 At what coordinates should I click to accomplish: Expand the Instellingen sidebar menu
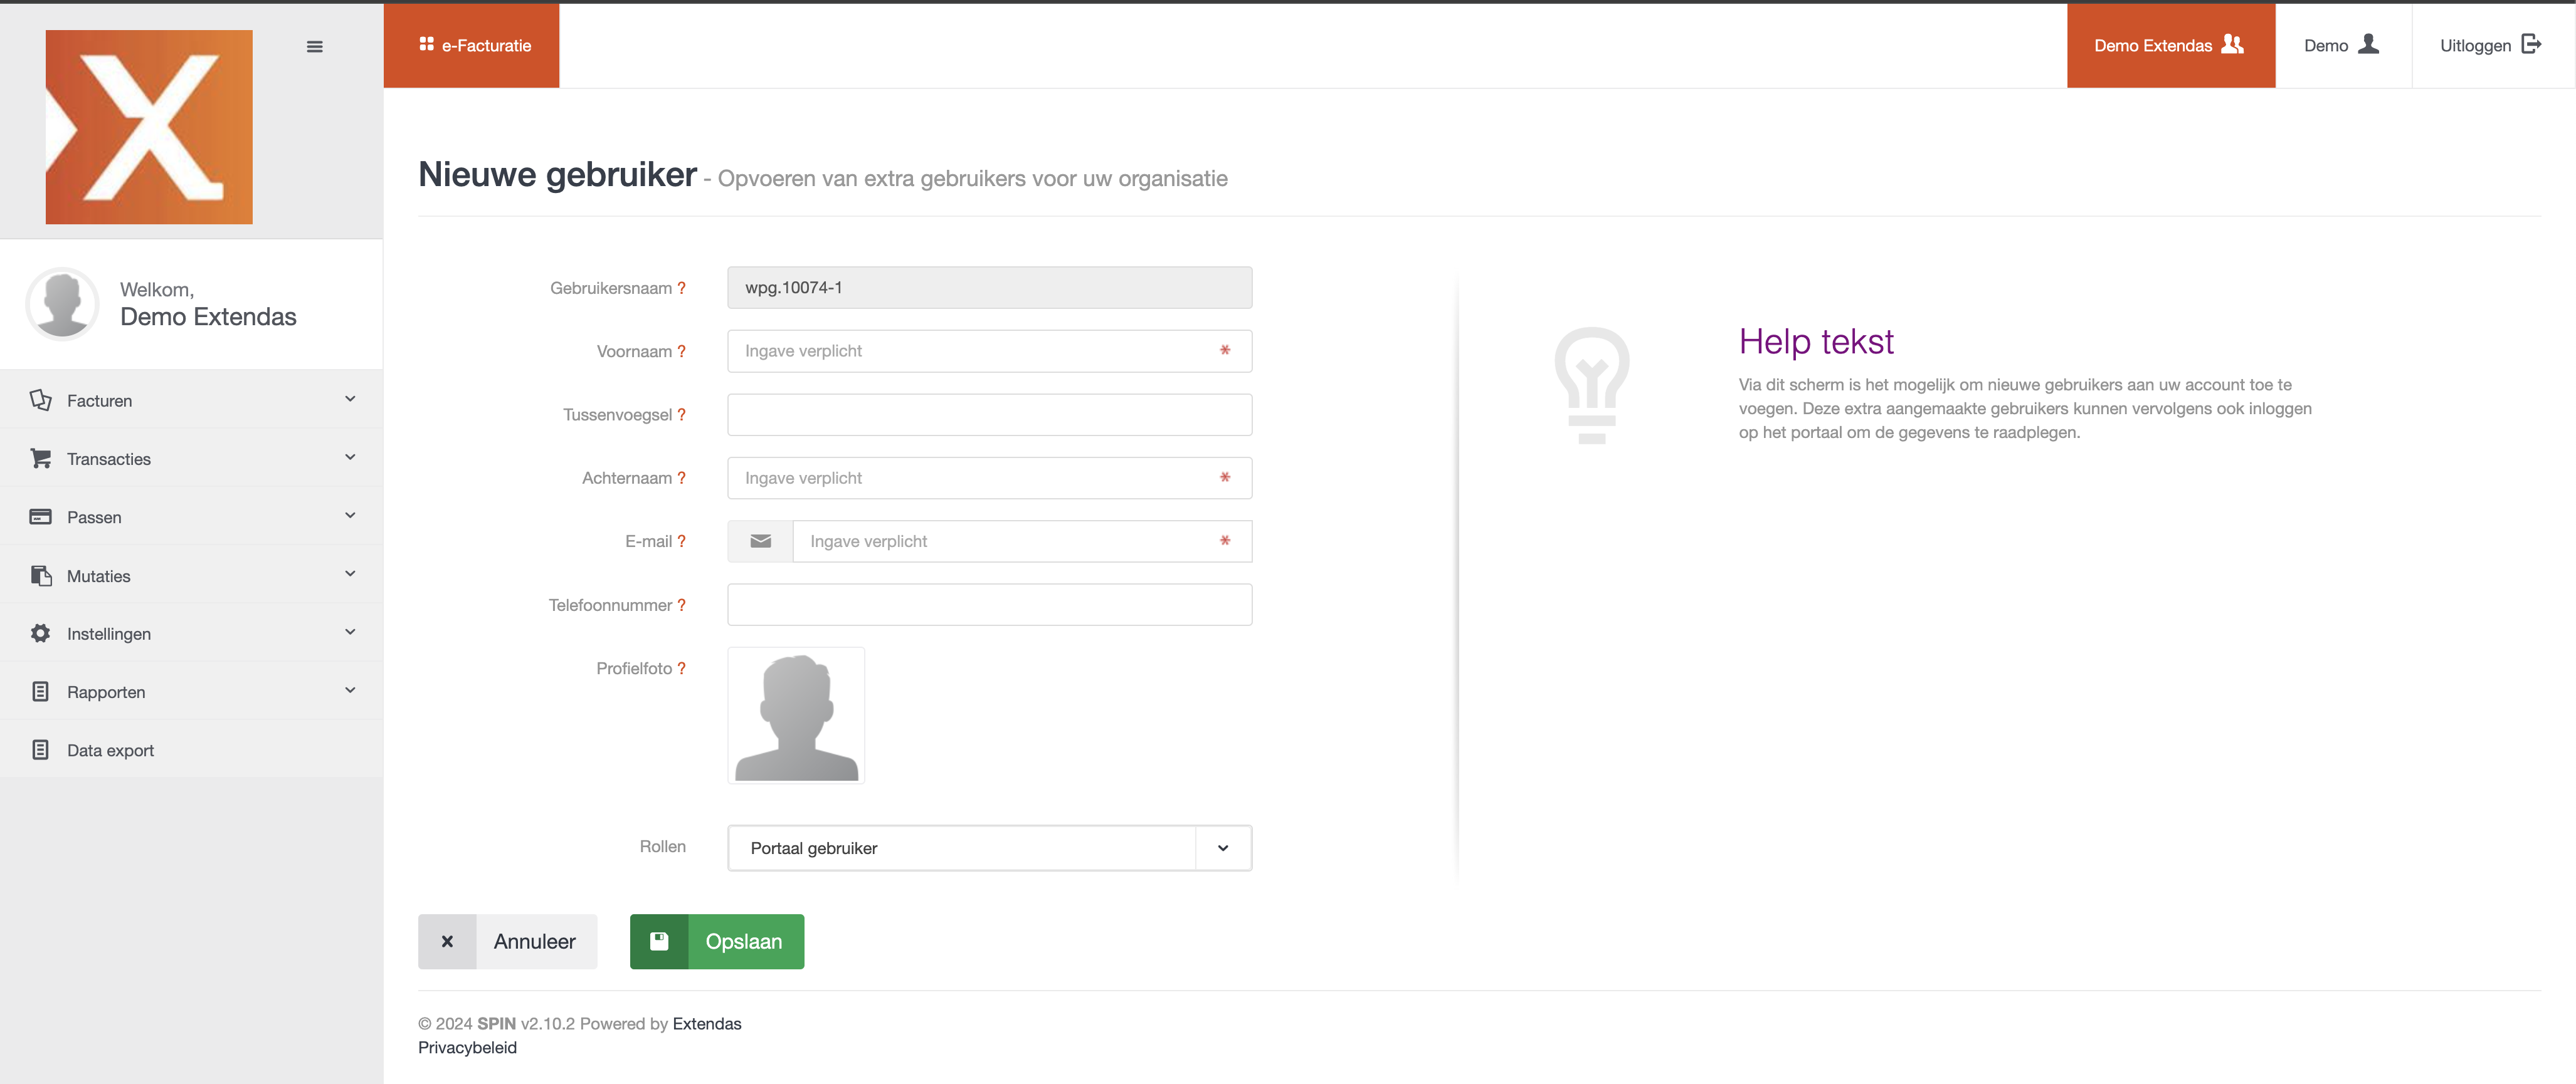(x=190, y=633)
